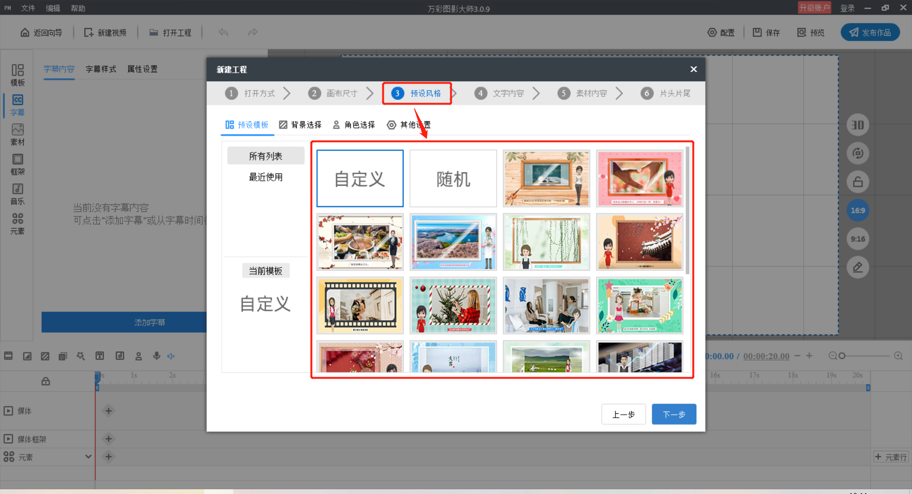Image resolution: width=912 pixels, height=494 pixels.
Task: Click the 上一步 button
Action: [x=624, y=414]
